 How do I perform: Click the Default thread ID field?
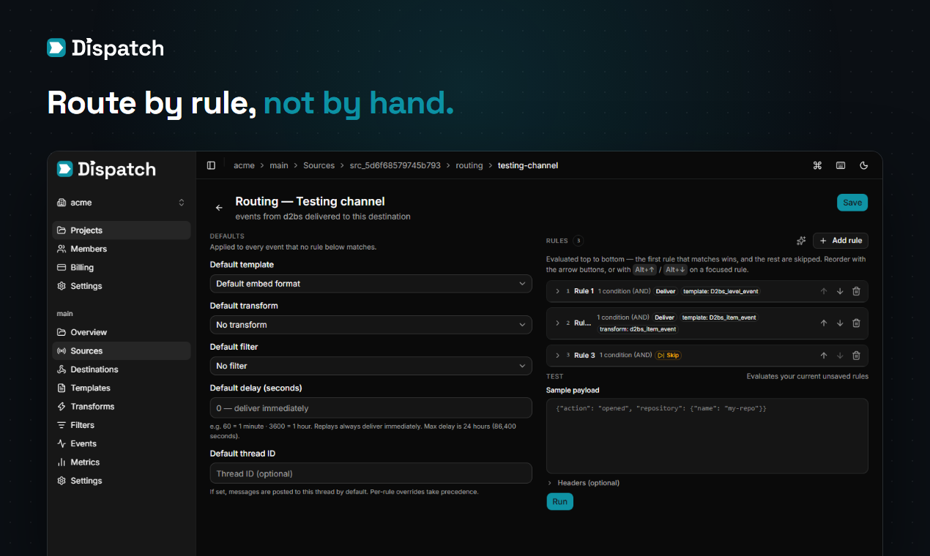(x=371, y=473)
